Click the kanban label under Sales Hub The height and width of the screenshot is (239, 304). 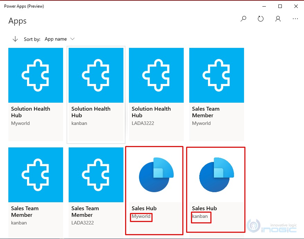[200, 216]
